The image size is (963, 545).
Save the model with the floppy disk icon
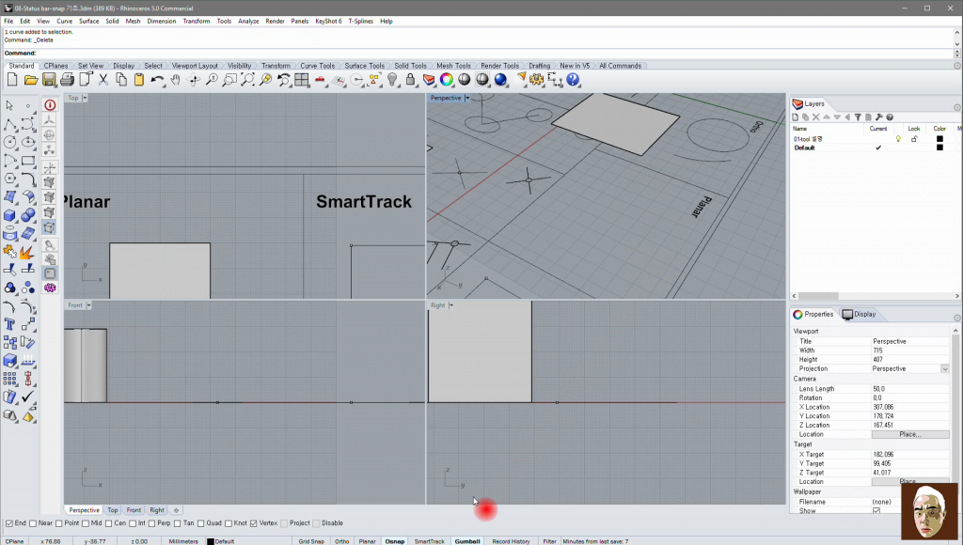click(x=49, y=80)
